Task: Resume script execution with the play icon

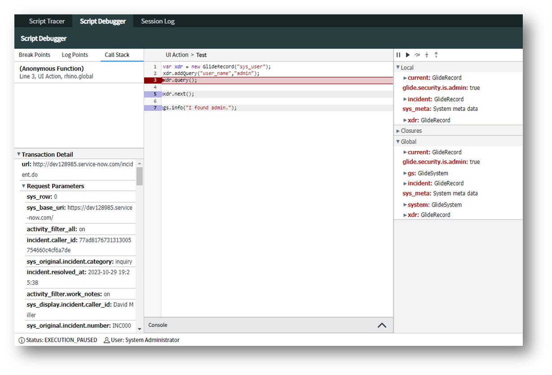Action: coord(407,55)
